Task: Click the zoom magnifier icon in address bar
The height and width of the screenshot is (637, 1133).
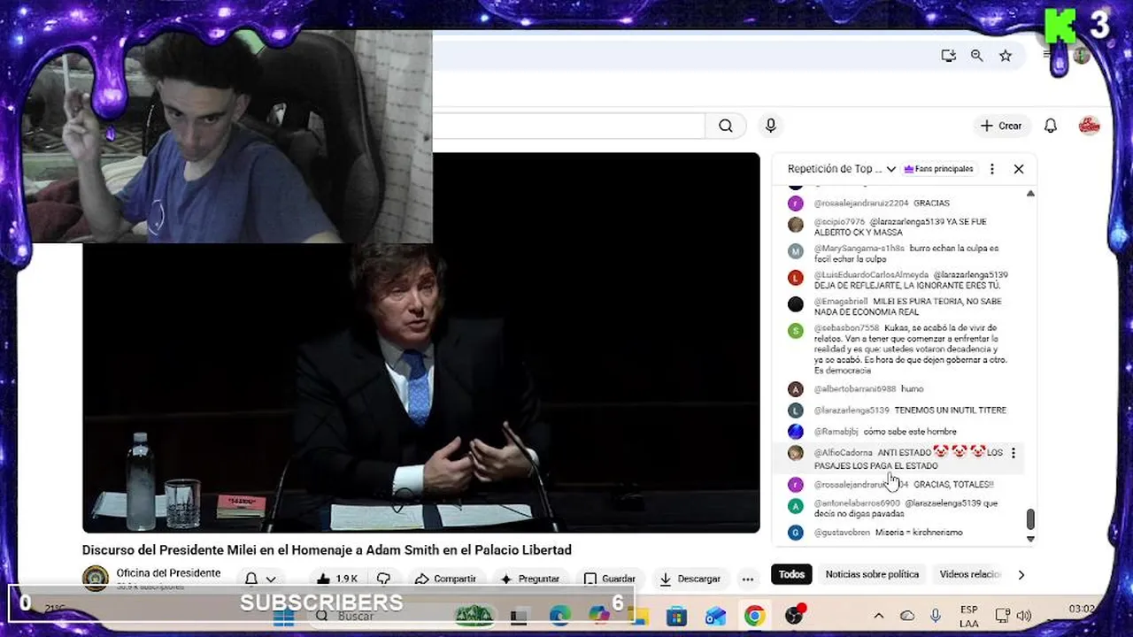Action: [x=976, y=56]
